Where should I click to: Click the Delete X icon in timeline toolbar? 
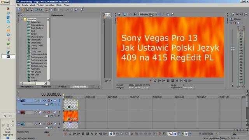tap(132, 134)
